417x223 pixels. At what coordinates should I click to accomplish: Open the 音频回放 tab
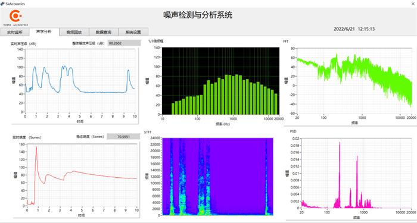74,32
